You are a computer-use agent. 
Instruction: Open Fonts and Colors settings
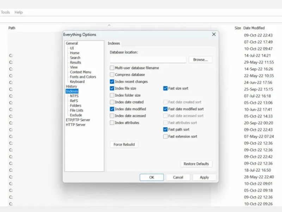click(x=83, y=77)
